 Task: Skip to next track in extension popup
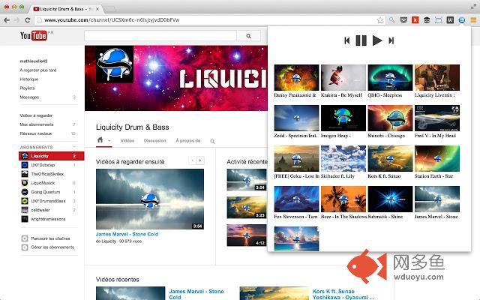[391, 40]
